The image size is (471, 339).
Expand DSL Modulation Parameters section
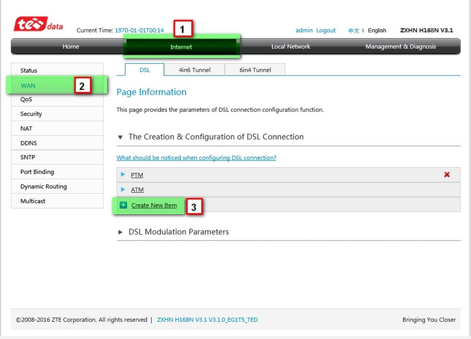tap(120, 232)
